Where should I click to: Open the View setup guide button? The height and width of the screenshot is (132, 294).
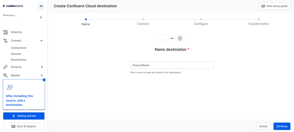[x=274, y=6]
